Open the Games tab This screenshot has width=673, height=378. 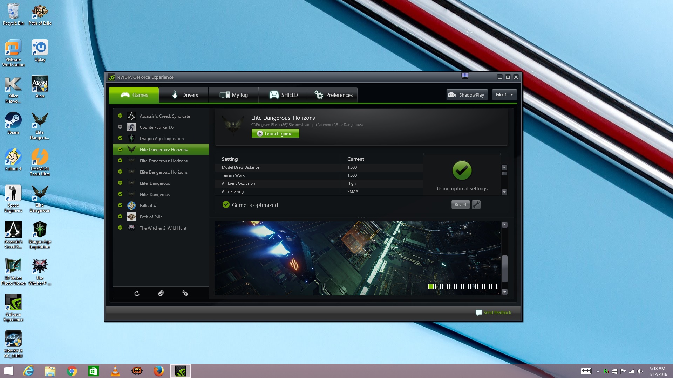pyautogui.click(x=134, y=95)
